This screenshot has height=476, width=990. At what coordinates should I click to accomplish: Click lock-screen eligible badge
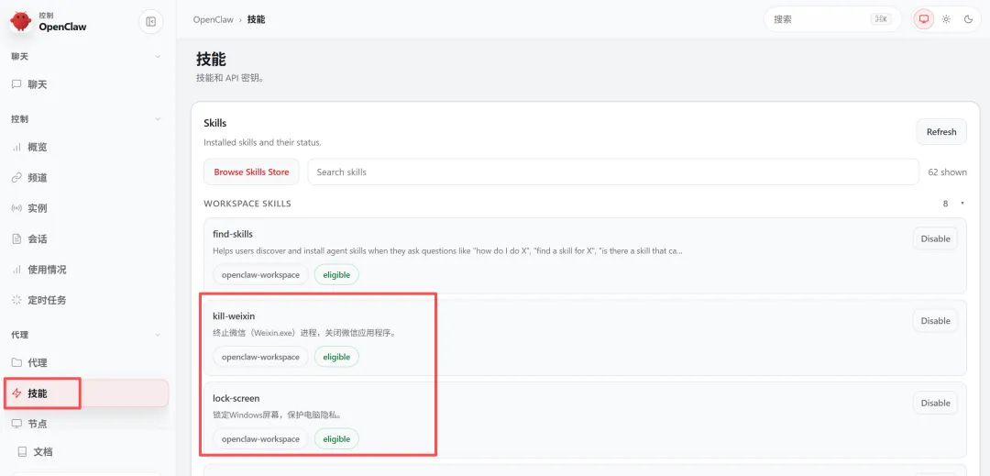click(336, 438)
